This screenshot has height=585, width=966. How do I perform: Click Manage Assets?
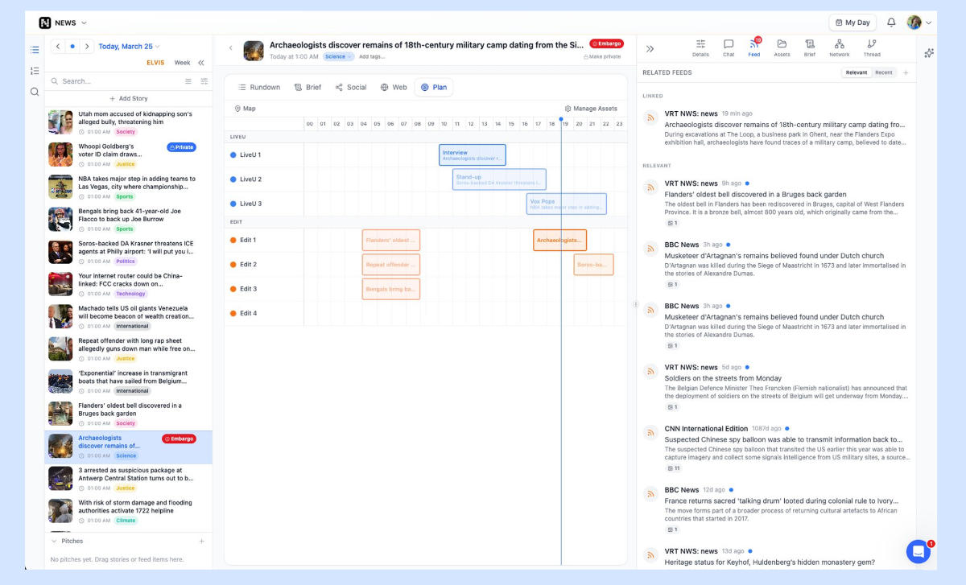(x=591, y=109)
